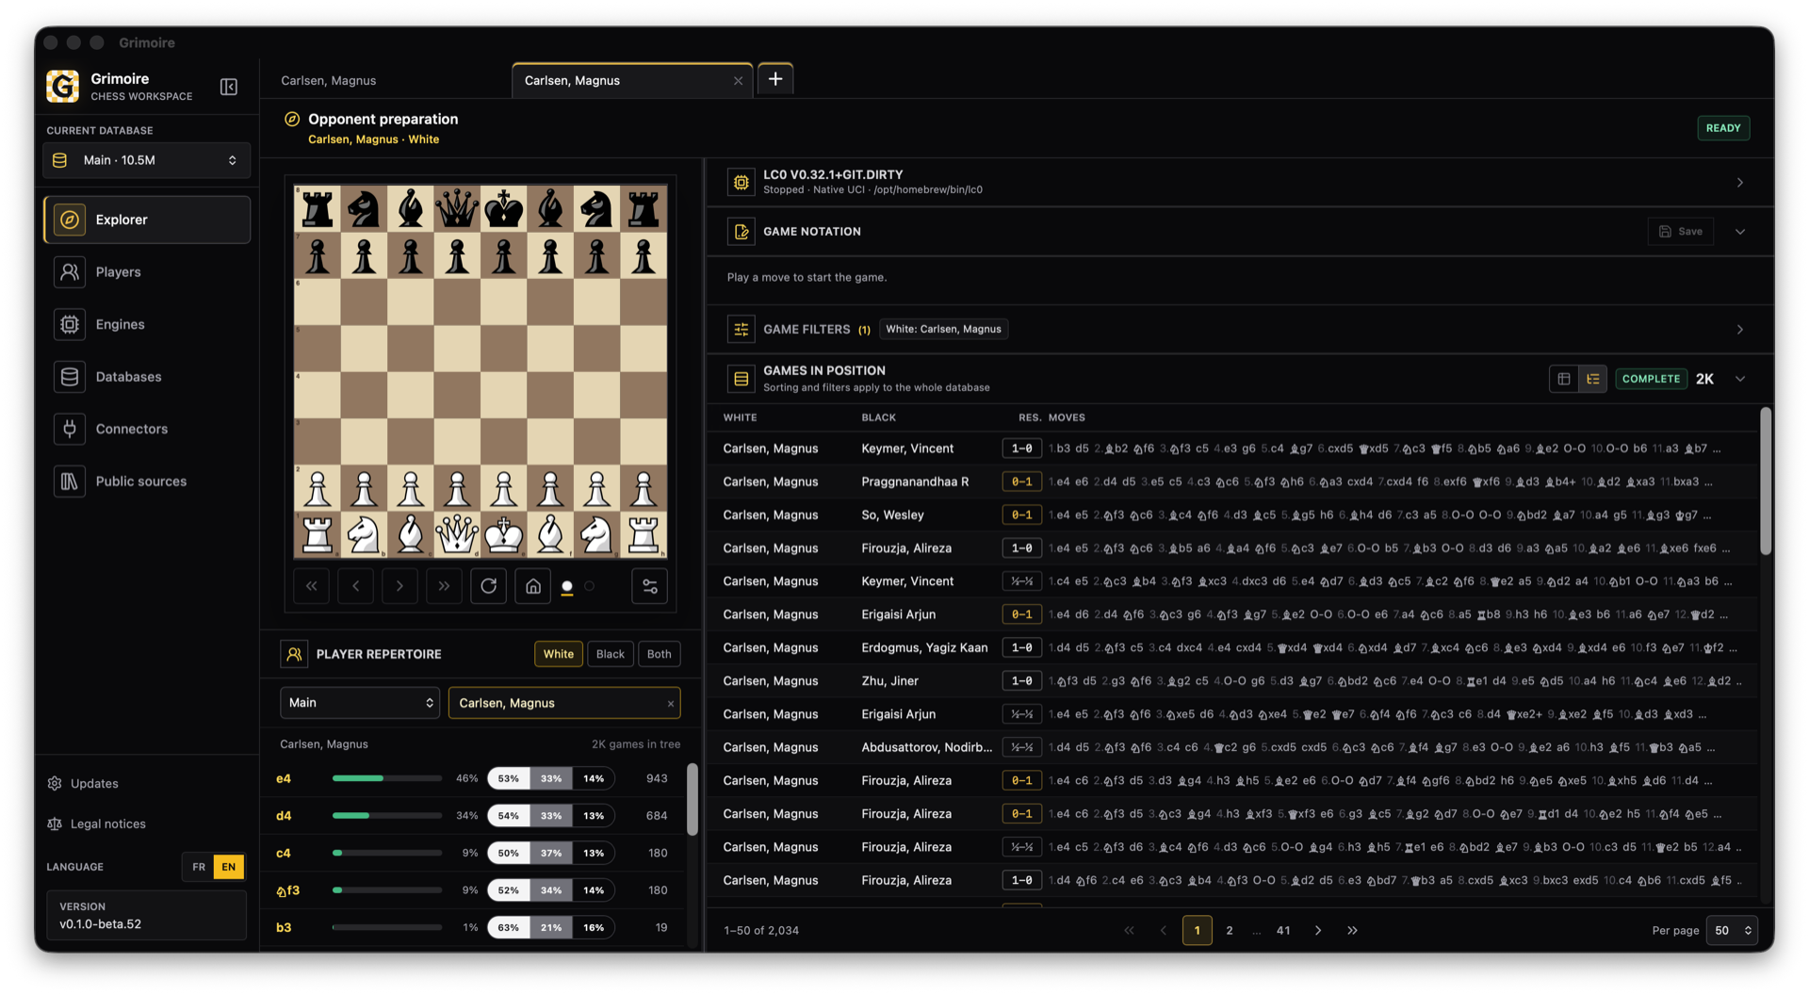Add a new tab with plus button

coord(775,79)
